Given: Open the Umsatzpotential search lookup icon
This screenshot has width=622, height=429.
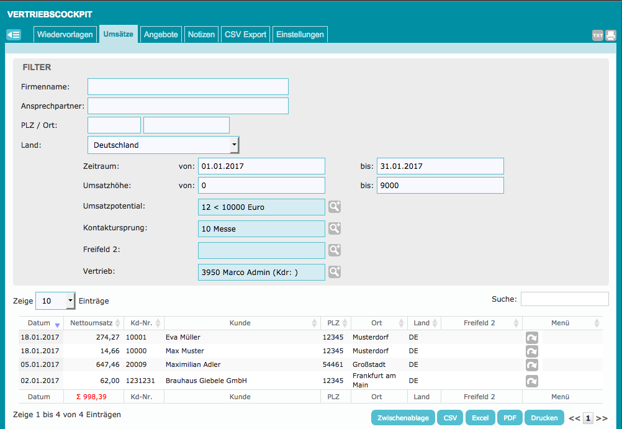Looking at the screenshot, I should tap(335, 207).
